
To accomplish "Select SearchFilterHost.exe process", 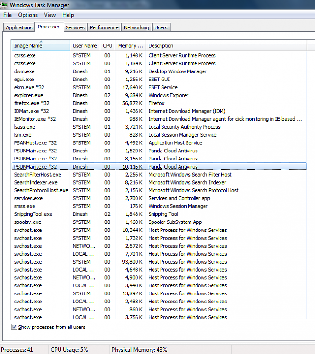I will click(x=159, y=175).
